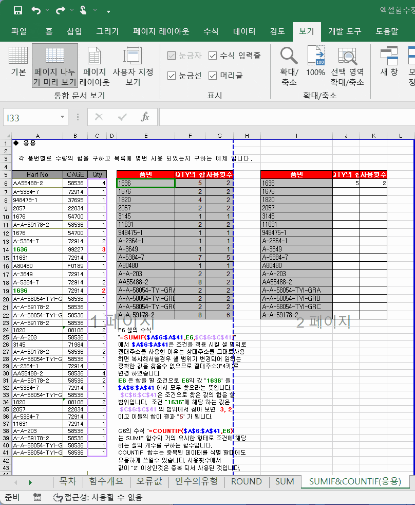Click the 100% zoom icon

pos(315,61)
